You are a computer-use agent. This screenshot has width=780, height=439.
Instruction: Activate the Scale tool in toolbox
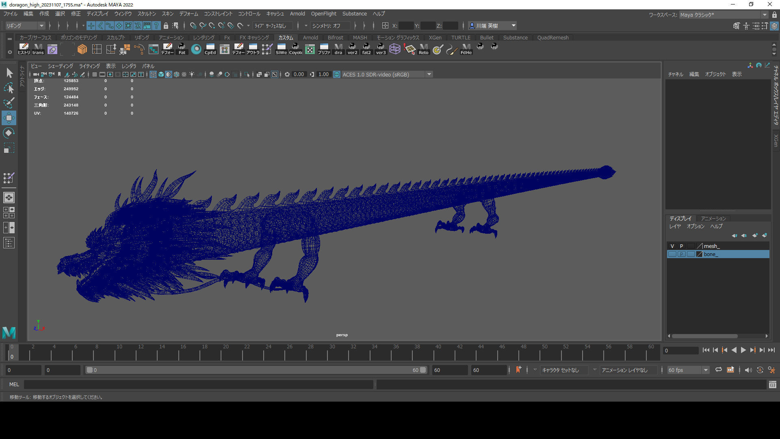coord(9,148)
